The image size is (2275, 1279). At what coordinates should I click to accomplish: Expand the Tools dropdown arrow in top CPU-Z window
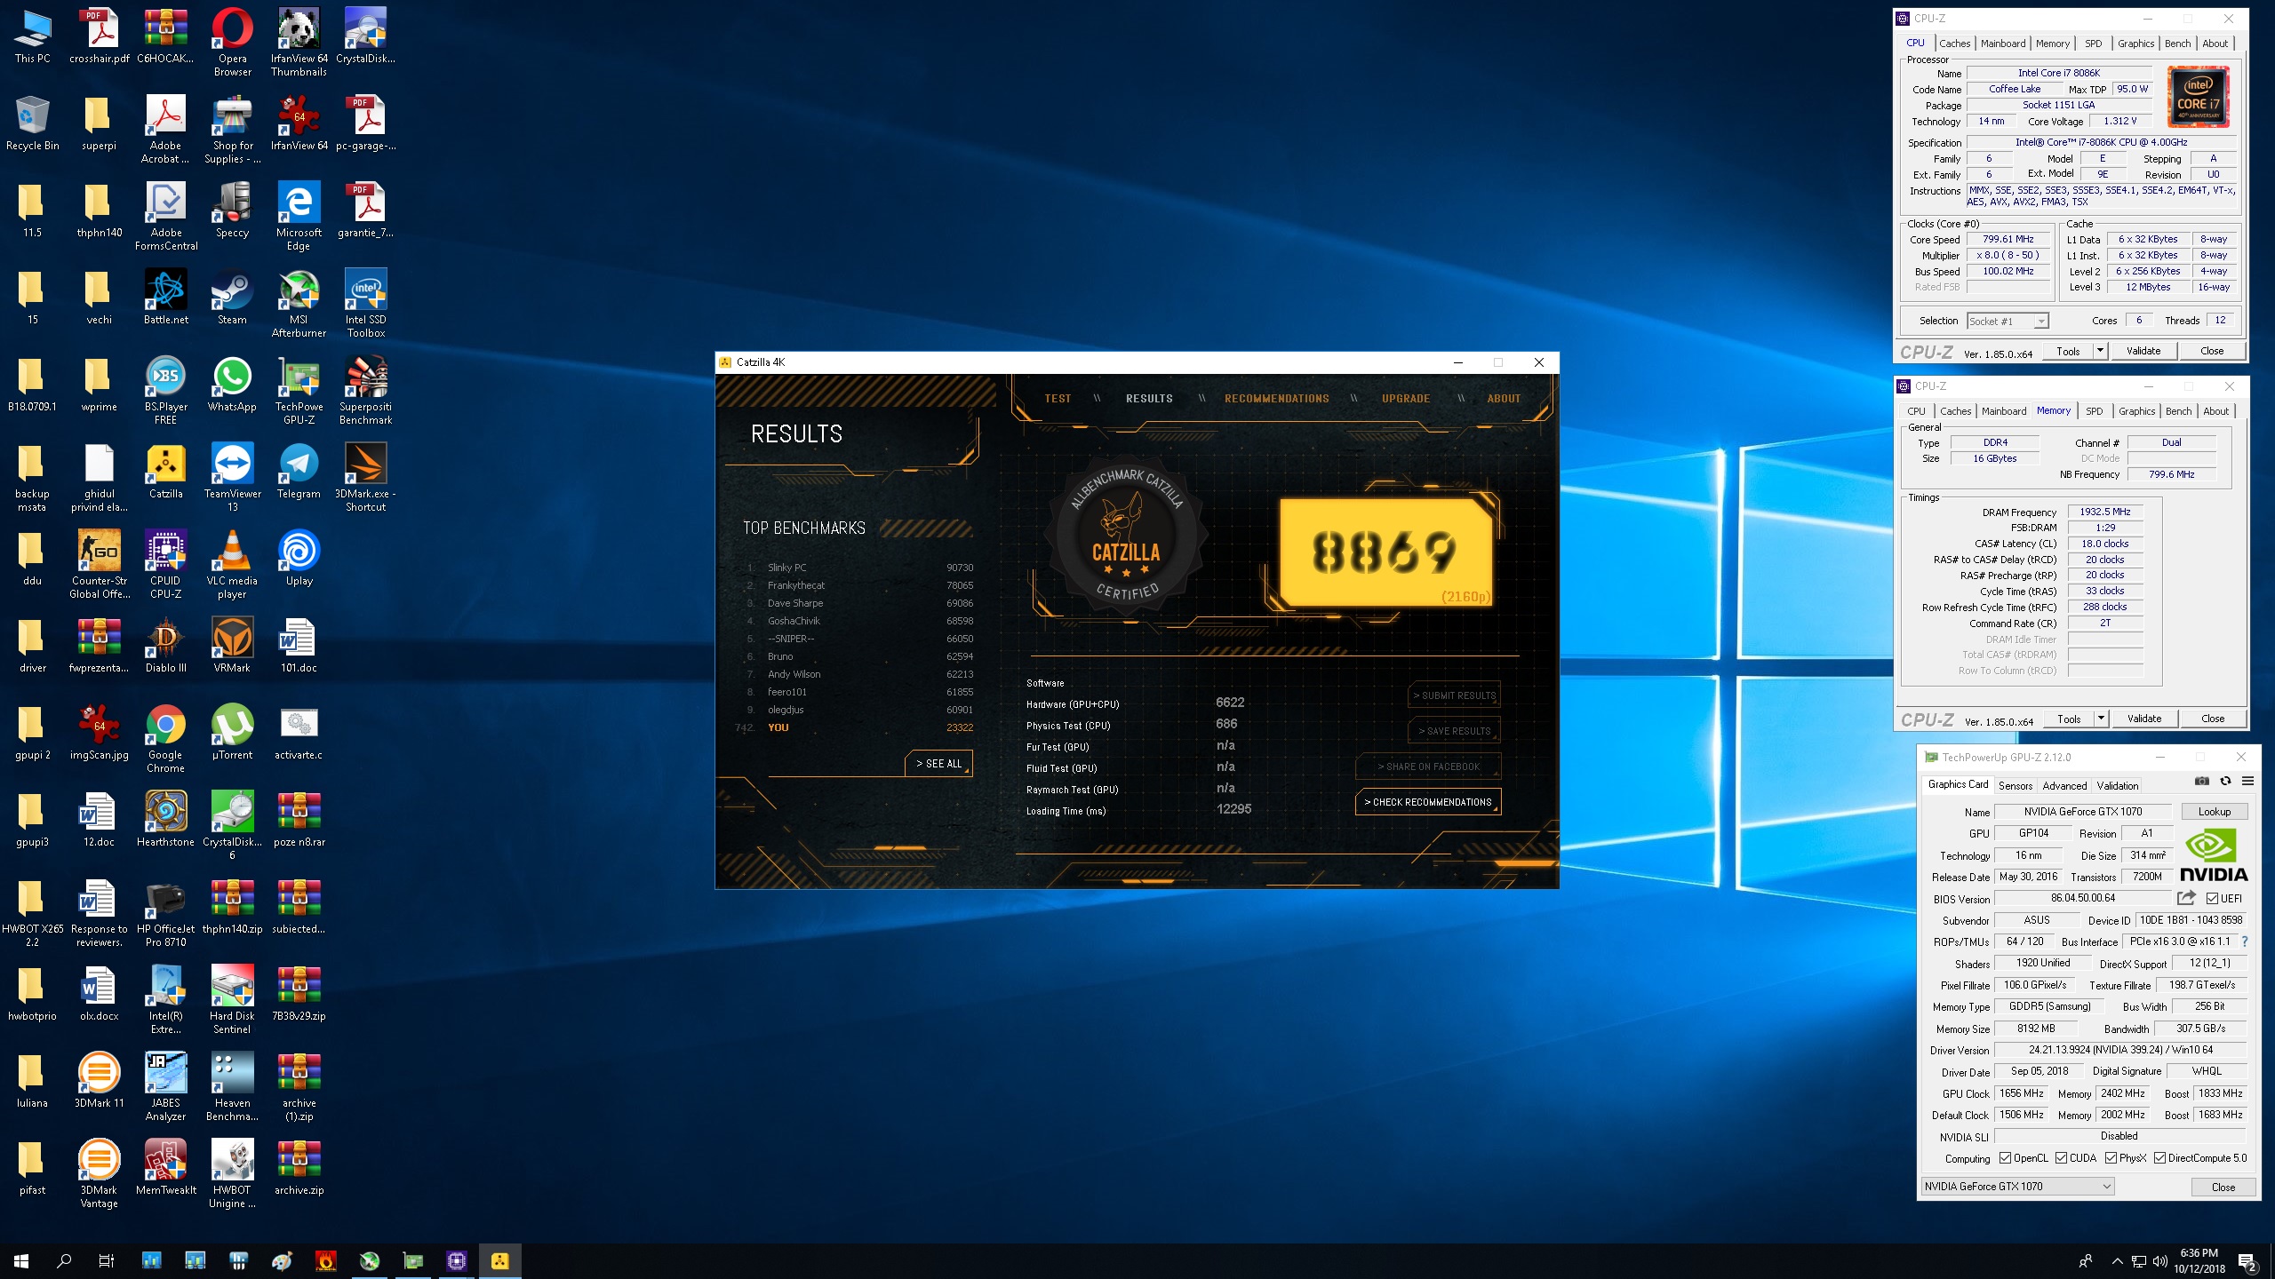(x=2100, y=351)
